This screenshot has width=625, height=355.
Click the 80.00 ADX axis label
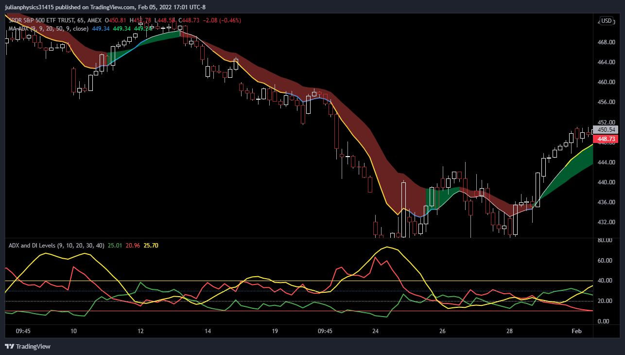[605, 240]
